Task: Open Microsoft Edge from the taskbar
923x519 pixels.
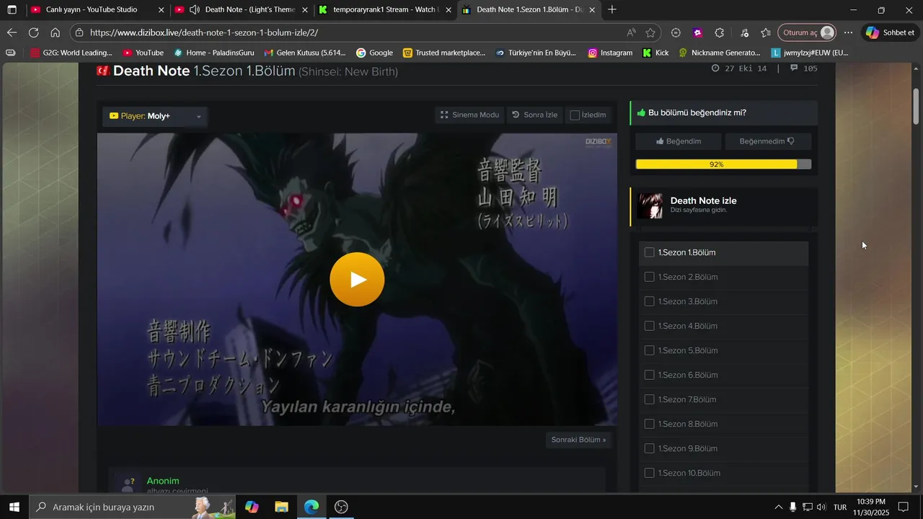Action: point(312,507)
